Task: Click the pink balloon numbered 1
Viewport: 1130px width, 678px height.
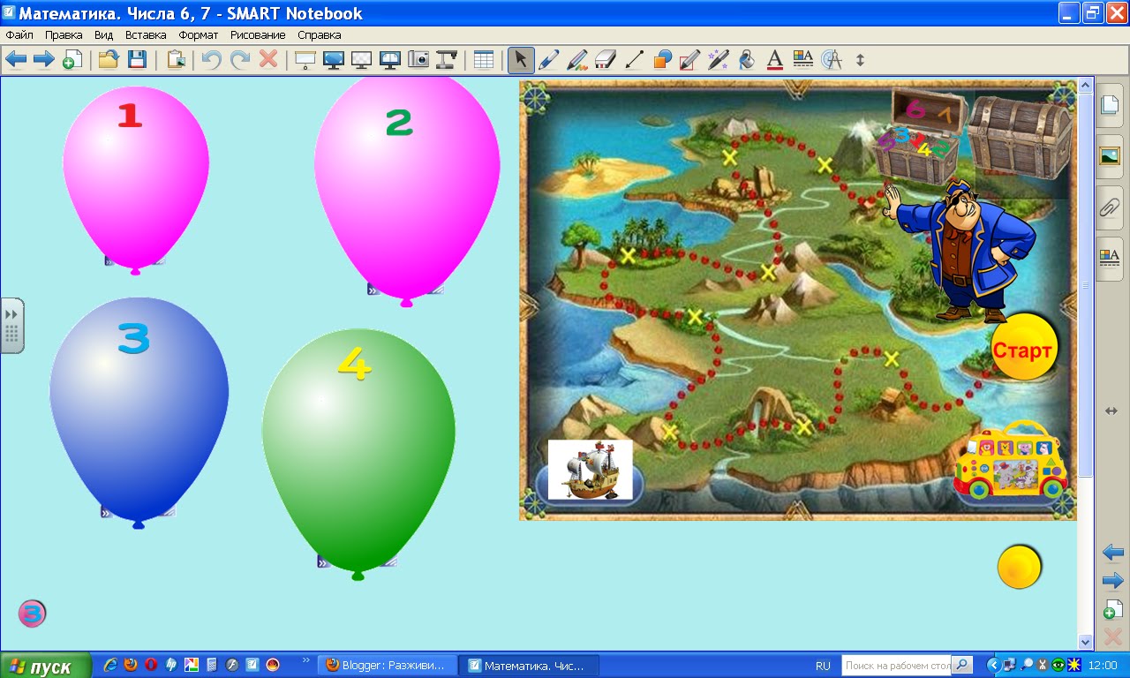Action: [x=135, y=178]
